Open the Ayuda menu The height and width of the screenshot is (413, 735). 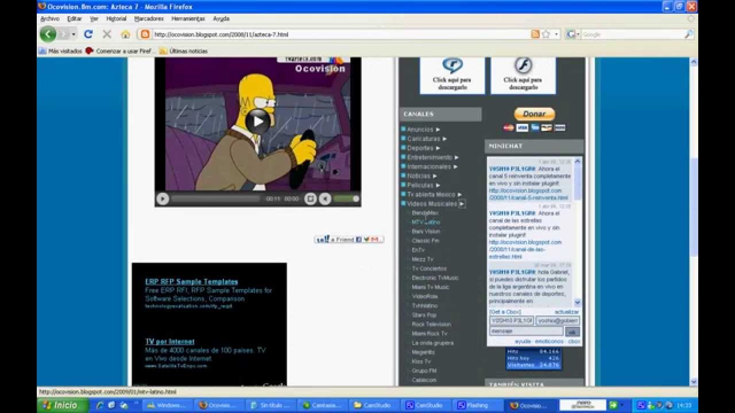tap(221, 19)
